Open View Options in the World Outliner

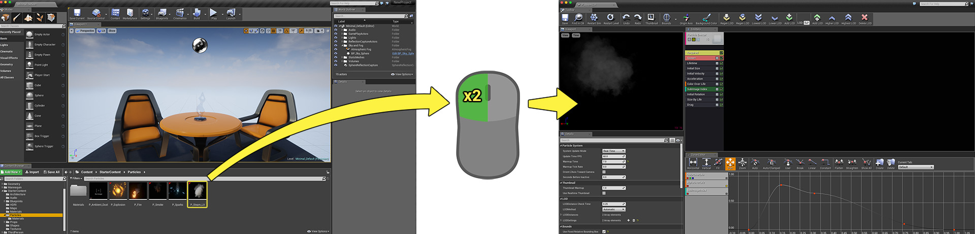[402, 74]
